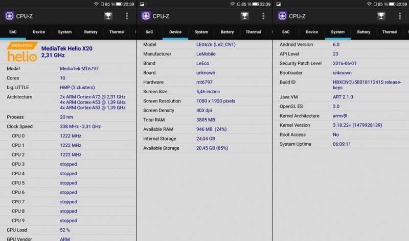The width and height of the screenshot is (409, 241).
Task: Click '5,46 inches' screen size value
Action: 208,92
